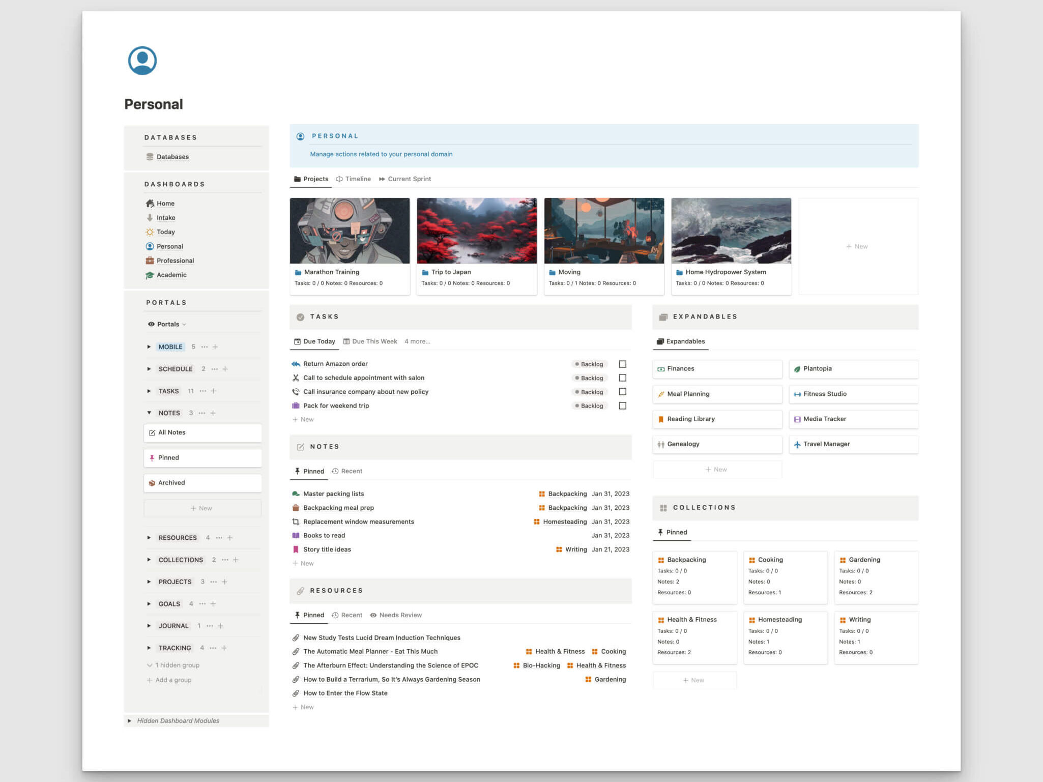Check off Return Amazon order task
1043x782 pixels.
(x=622, y=364)
